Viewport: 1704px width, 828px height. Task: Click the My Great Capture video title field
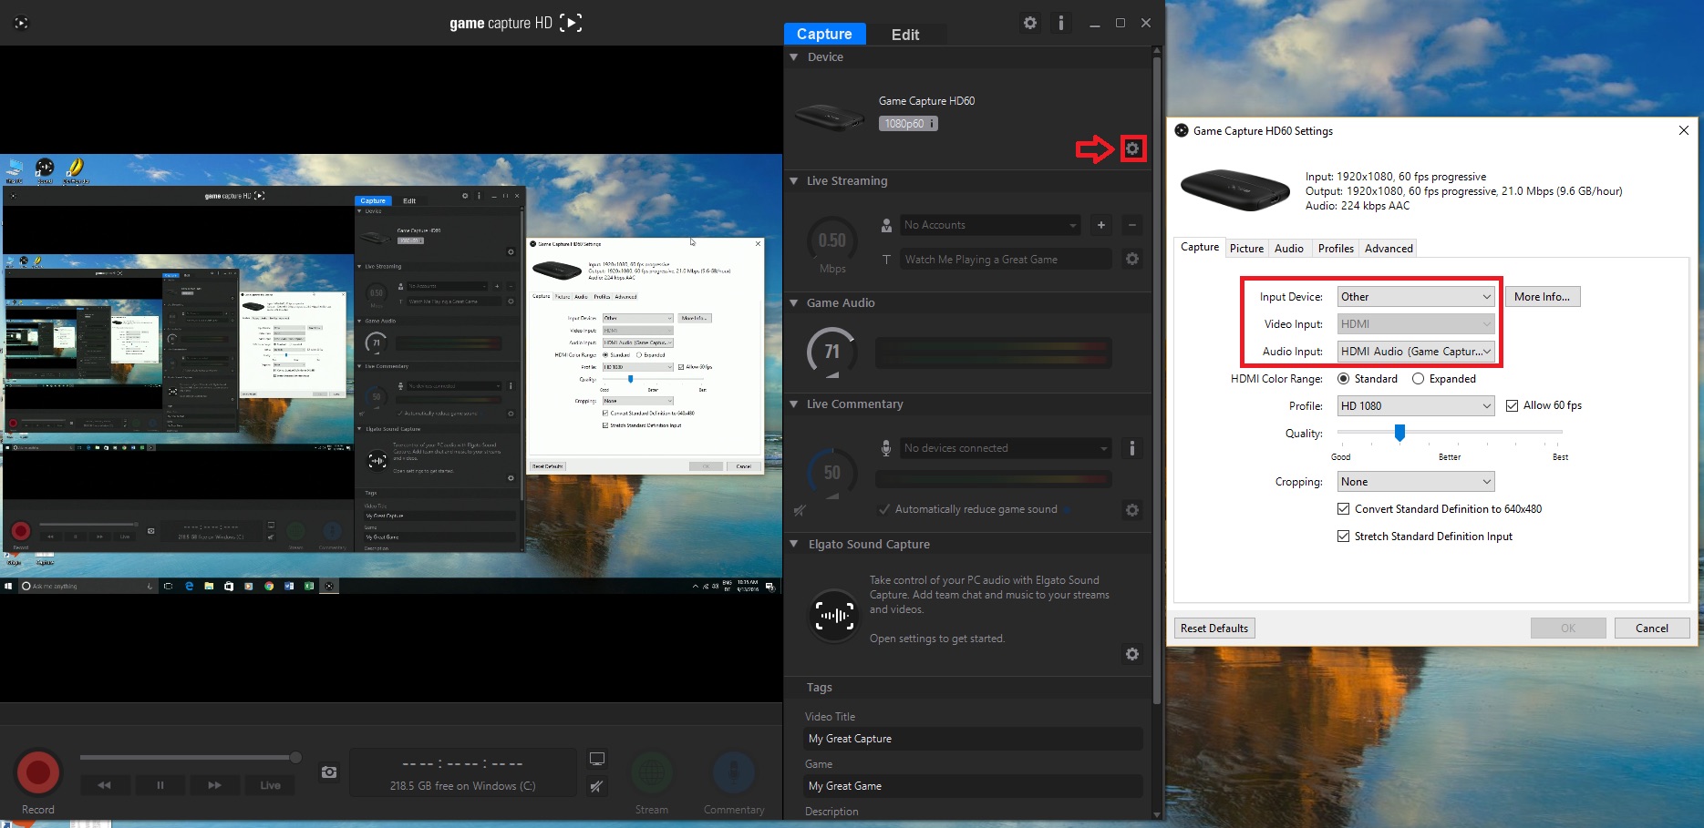(x=971, y=738)
